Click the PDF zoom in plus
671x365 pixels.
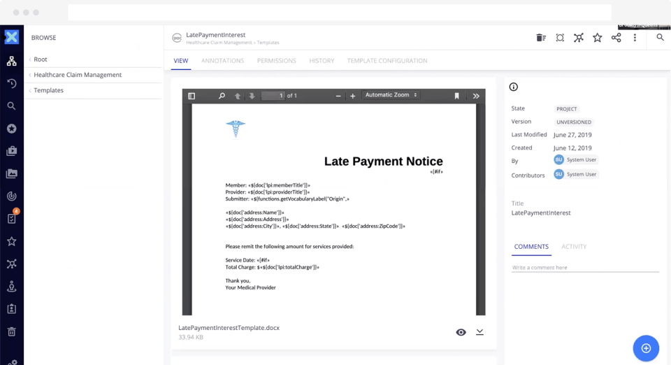click(x=352, y=96)
